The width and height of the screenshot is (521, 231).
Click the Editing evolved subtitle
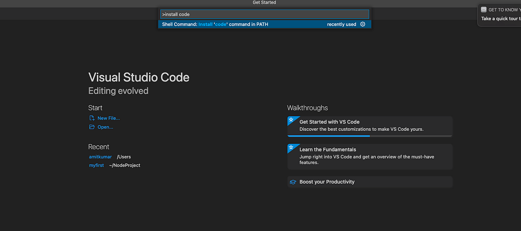click(119, 91)
